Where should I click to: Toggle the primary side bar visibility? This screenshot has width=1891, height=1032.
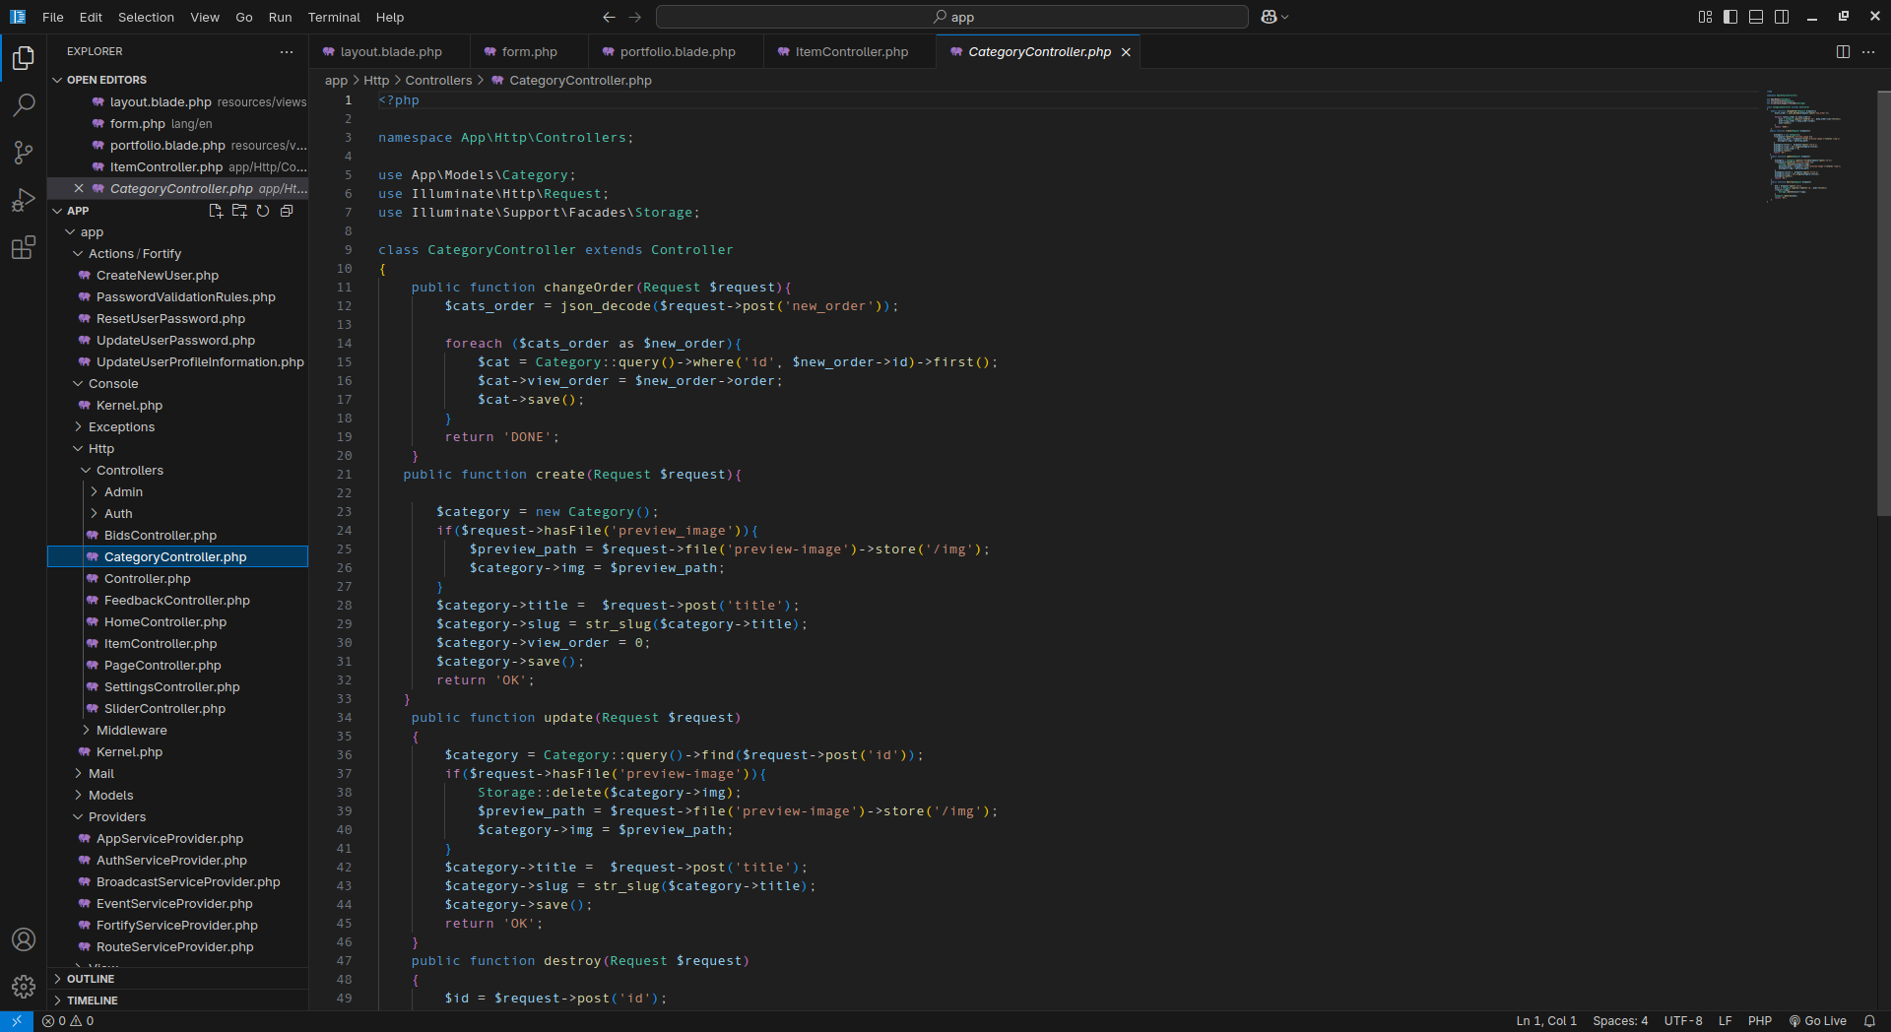tap(1730, 17)
